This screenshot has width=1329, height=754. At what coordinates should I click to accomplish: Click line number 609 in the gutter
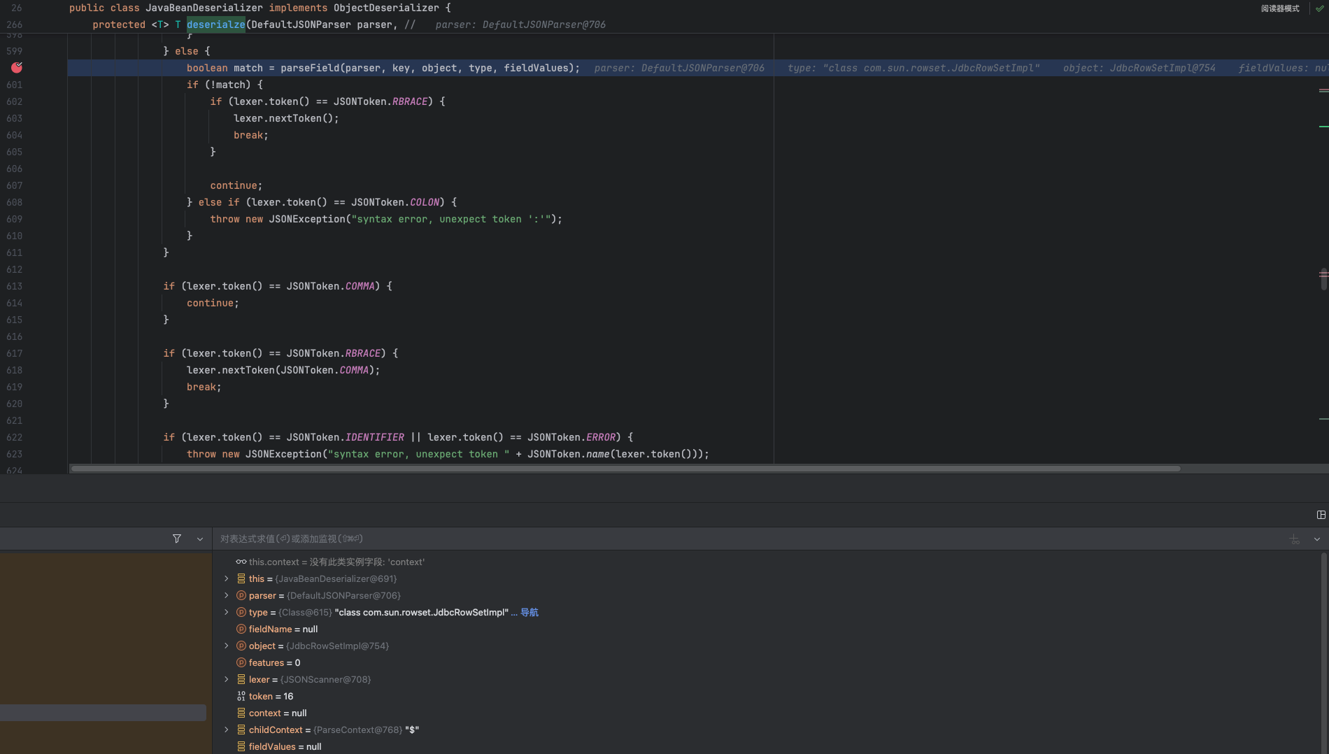(x=14, y=219)
